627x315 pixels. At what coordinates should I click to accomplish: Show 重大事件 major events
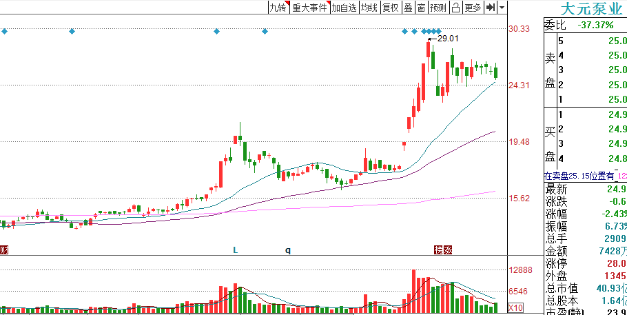tap(310, 7)
